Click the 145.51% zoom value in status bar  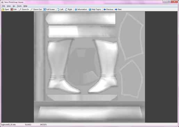coord(43,125)
